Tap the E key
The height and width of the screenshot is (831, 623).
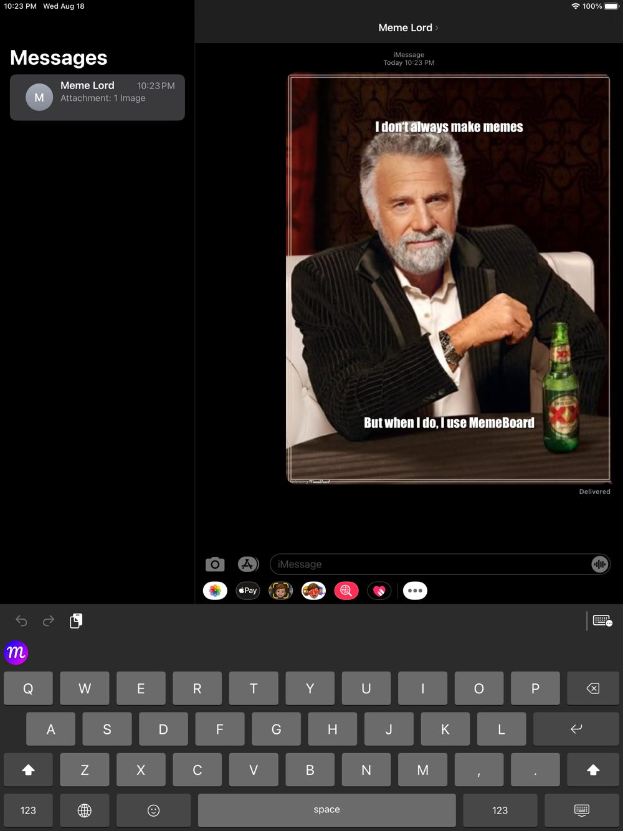coord(141,688)
